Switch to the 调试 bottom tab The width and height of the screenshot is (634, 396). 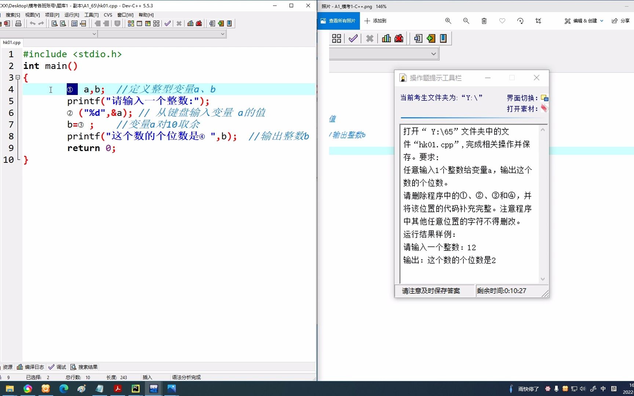pos(57,367)
